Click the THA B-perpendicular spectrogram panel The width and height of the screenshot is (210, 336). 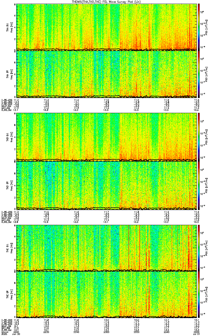pos(106,27)
